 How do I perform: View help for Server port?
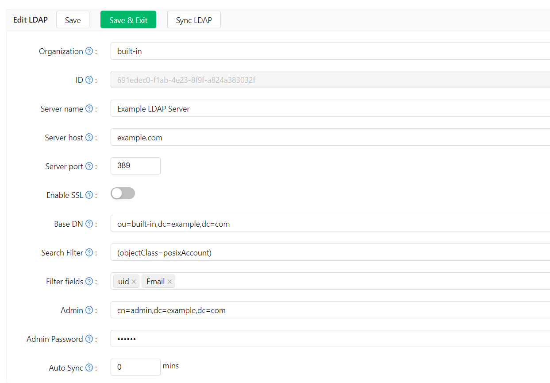[x=89, y=166]
